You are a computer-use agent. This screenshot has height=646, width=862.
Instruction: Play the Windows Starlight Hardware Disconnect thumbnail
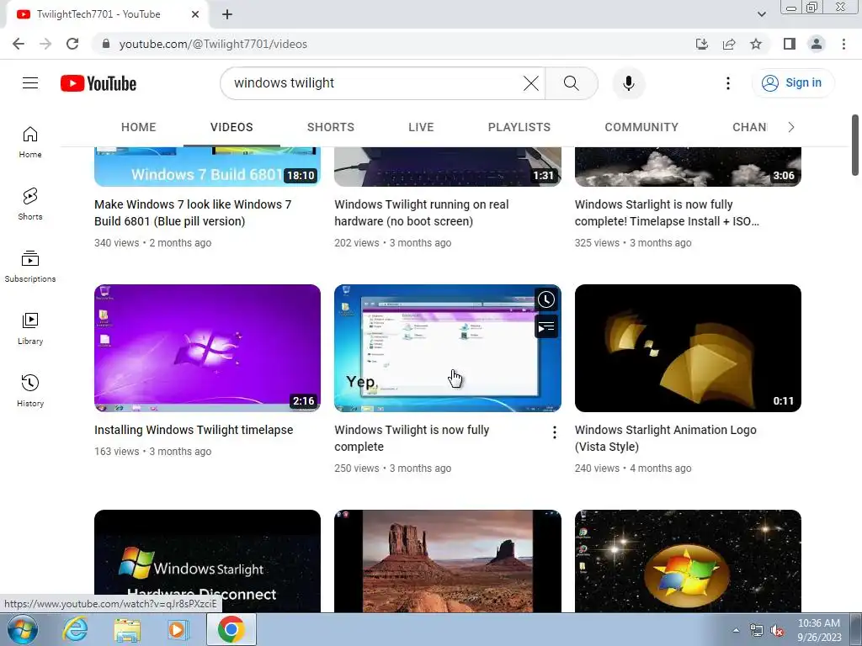(x=207, y=561)
